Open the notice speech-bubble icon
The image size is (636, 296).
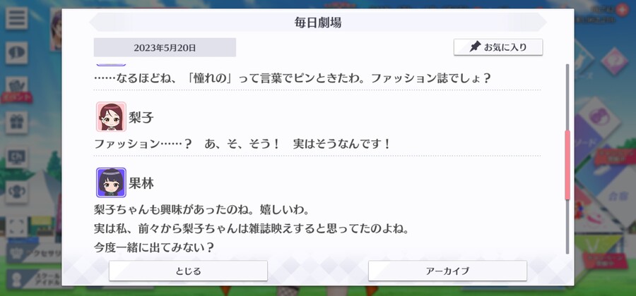[17, 53]
